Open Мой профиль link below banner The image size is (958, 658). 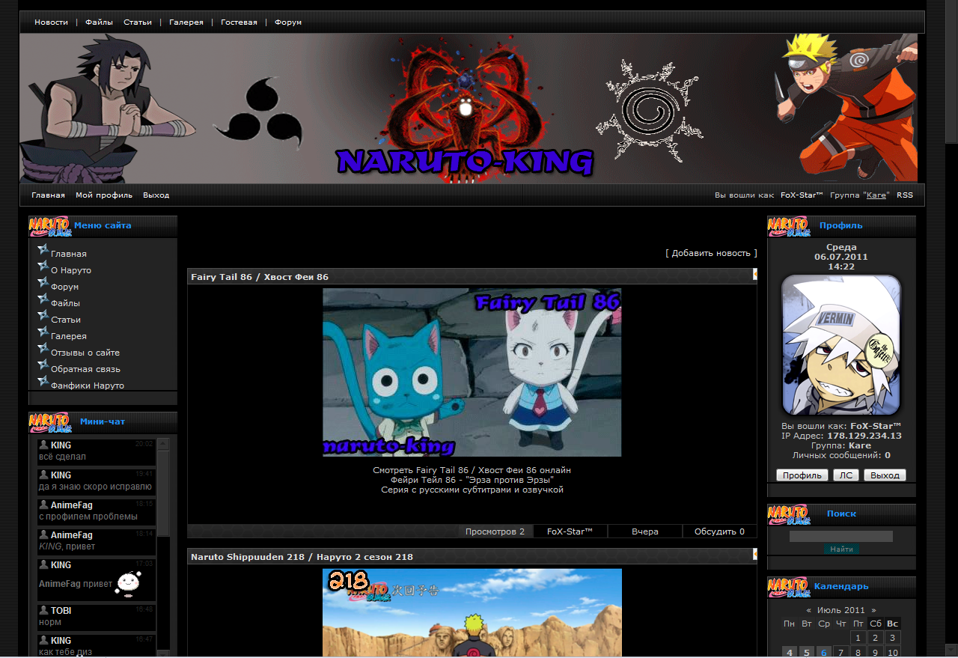point(104,195)
